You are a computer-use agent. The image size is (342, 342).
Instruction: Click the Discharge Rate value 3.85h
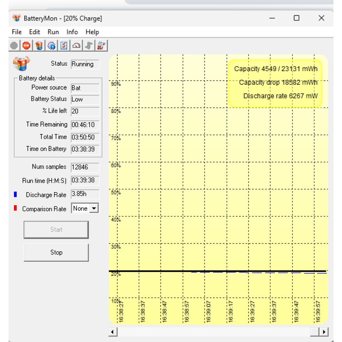click(85, 194)
